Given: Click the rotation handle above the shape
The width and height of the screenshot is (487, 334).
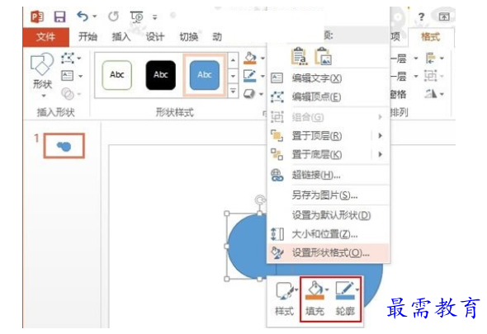Looking at the screenshot, I should pyautogui.click(x=260, y=200).
